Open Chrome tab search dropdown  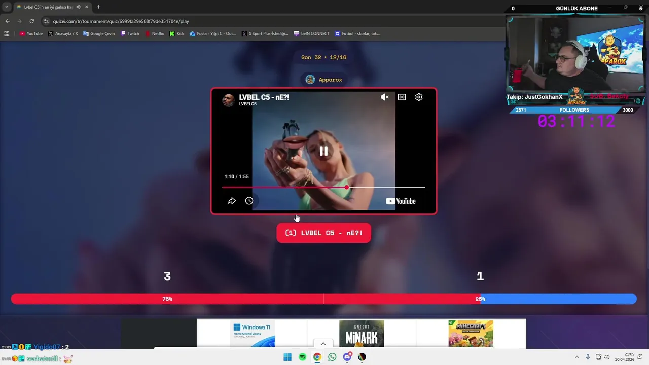click(x=7, y=7)
